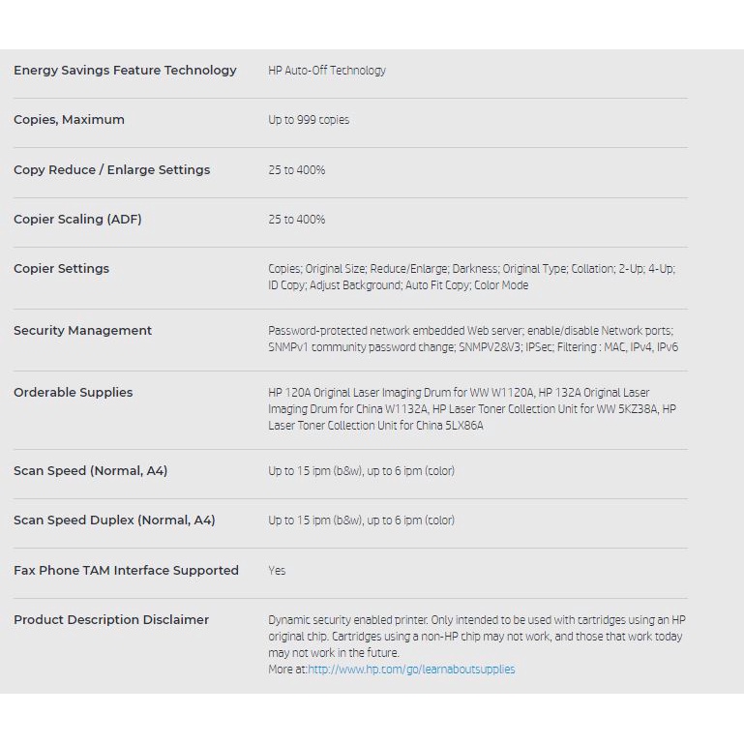This screenshot has height=744, width=744.
Task: Select the Fax Phone TAM Interface Supported label
Action: (126, 571)
